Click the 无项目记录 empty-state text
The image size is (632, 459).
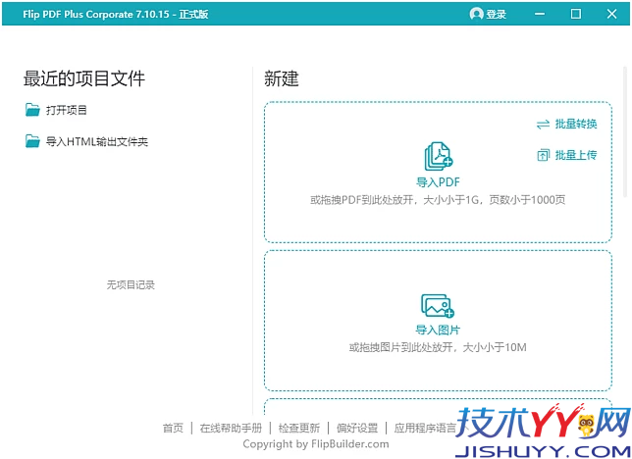point(131,284)
